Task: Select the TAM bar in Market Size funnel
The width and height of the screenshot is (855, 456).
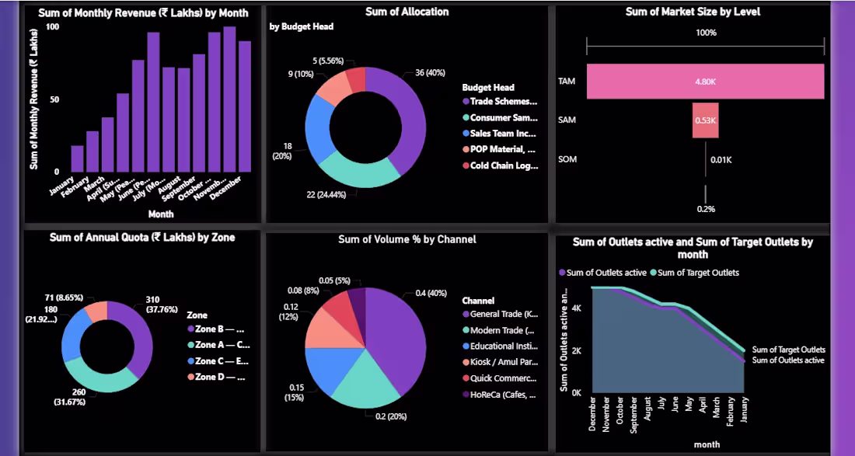Action: pyautogui.click(x=704, y=80)
